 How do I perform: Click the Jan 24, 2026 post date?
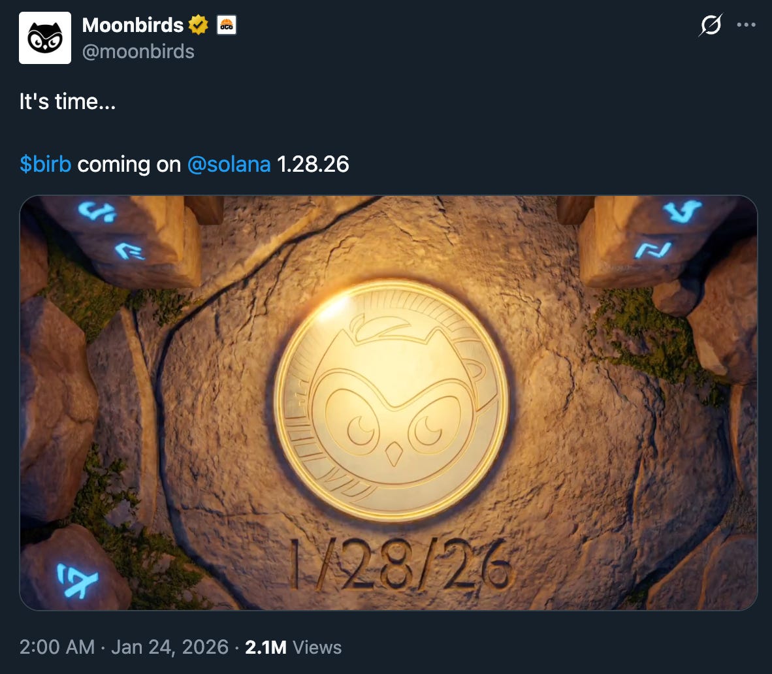point(170,647)
